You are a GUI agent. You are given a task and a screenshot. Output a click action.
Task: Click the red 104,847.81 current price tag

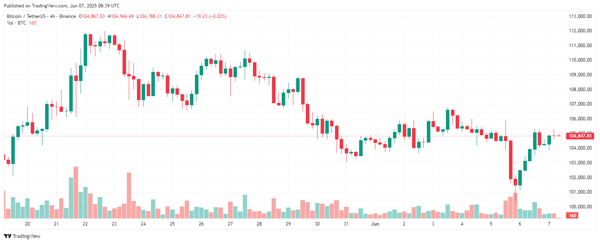click(580, 136)
